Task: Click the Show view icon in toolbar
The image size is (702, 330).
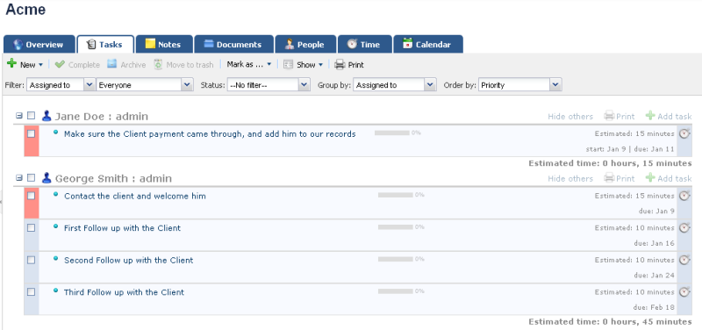Action: 289,64
